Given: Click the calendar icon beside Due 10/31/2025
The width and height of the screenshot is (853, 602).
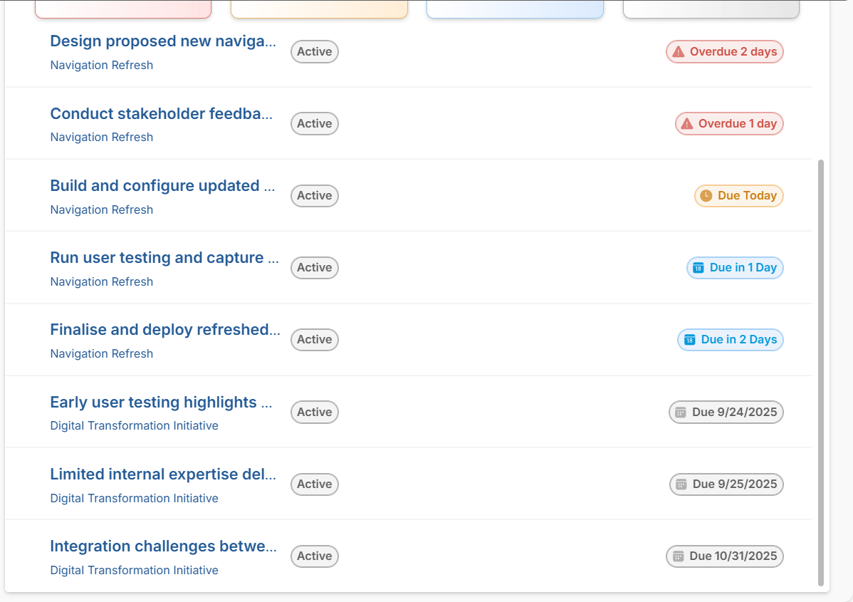Looking at the screenshot, I should click(x=678, y=556).
